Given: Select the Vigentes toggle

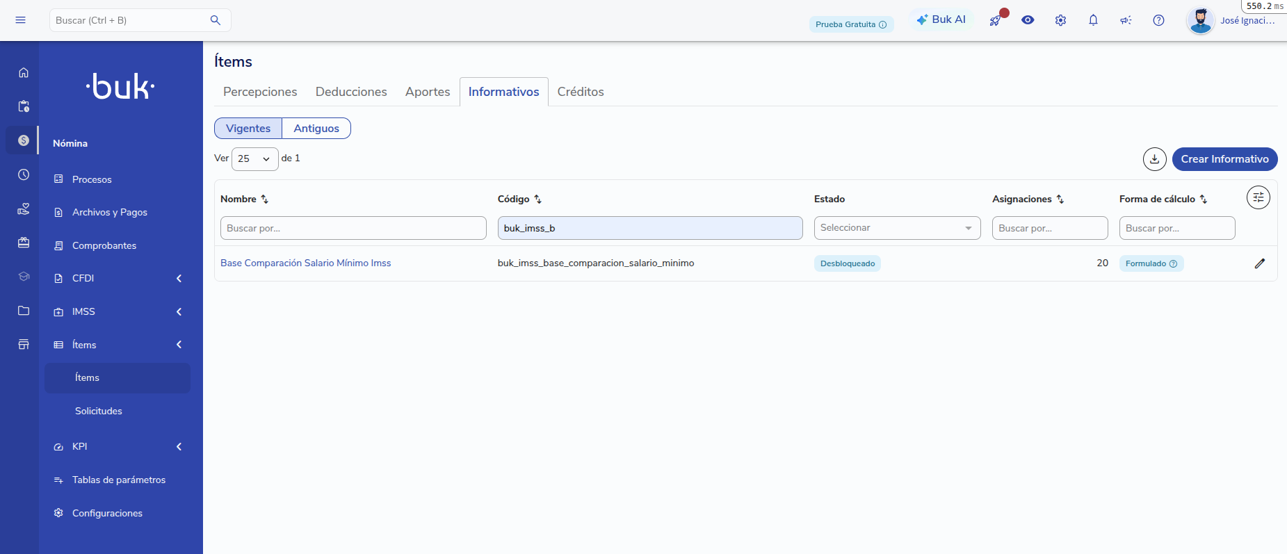Looking at the screenshot, I should click(x=248, y=129).
